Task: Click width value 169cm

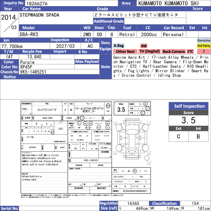Action: pos(173,208)
